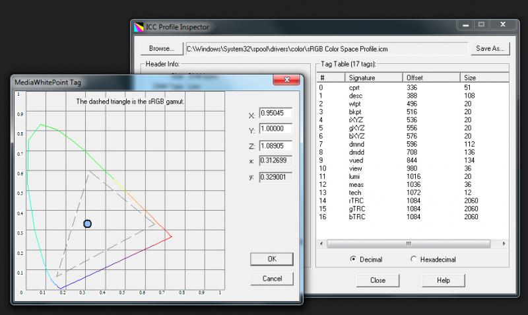
Task: Click the blue white point marker on chart
Action: point(87,224)
